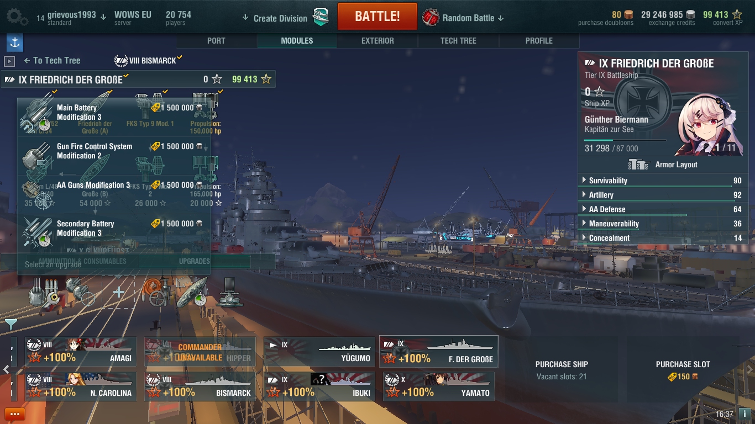The height and width of the screenshot is (424, 755).
Task: Click the anchor port icon
Action: pos(15,43)
